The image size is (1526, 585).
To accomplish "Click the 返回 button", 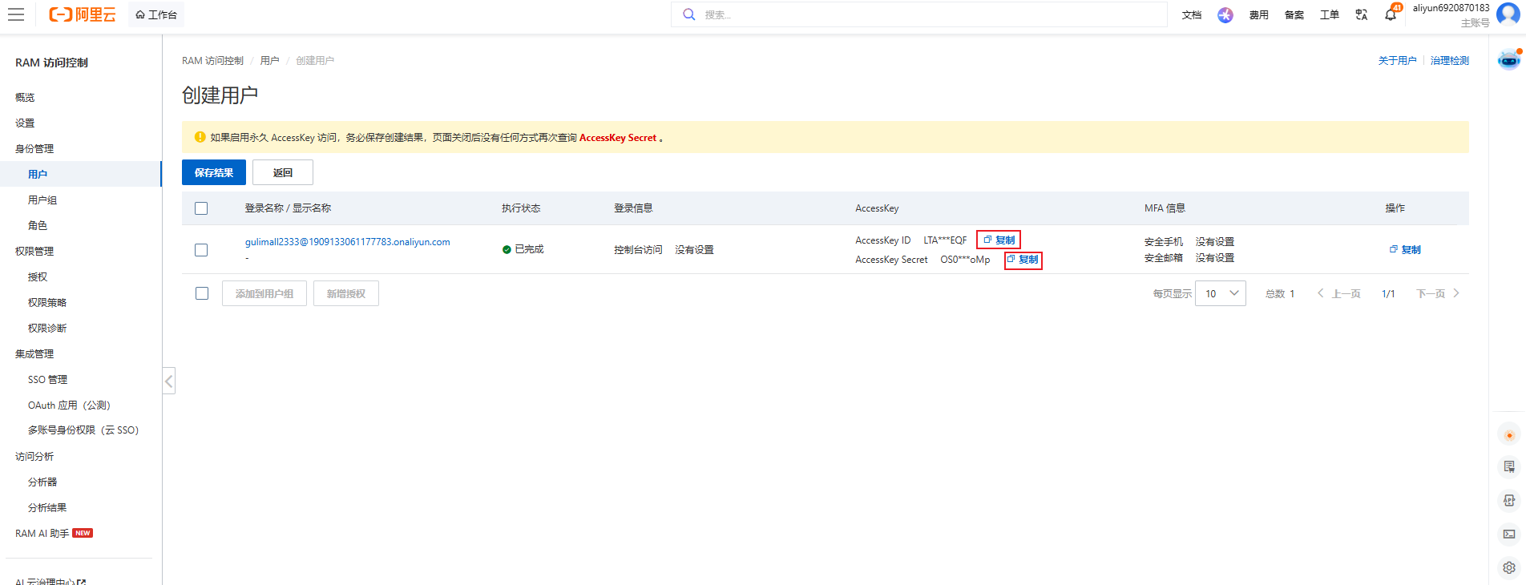I will click(x=283, y=172).
